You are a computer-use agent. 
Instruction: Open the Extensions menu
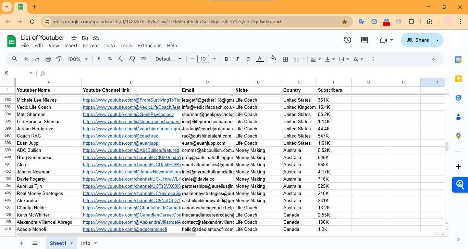(x=149, y=45)
